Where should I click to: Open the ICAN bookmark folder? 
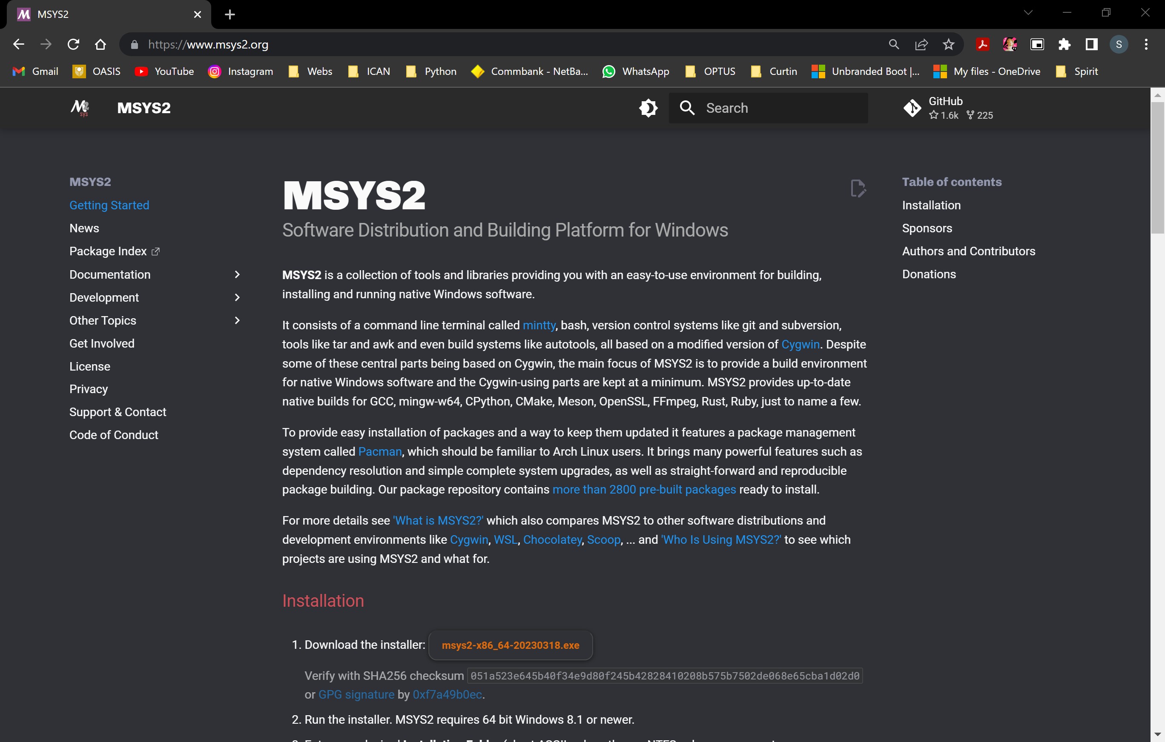[369, 71]
